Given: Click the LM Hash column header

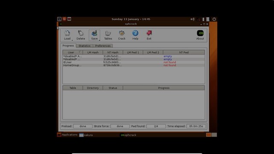Looking at the screenshot, I should 93,52.
